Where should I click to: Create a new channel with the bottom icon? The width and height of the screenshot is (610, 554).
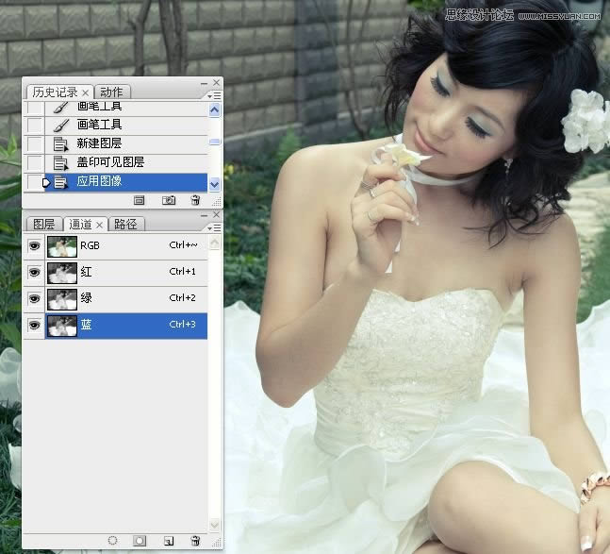pyautogui.click(x=167, y=541)
